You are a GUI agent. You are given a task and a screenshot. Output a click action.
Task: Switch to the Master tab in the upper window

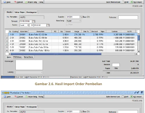tap(10, 12)
